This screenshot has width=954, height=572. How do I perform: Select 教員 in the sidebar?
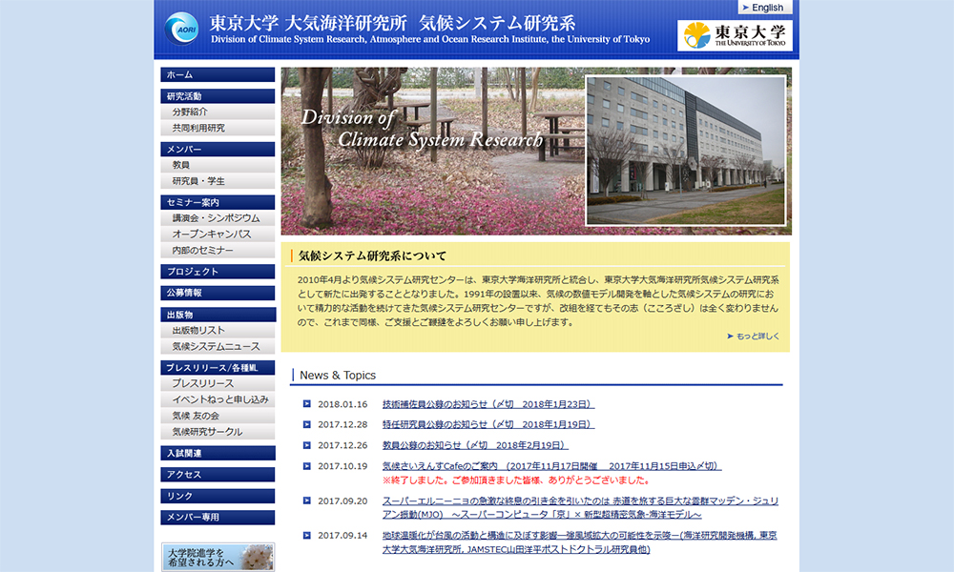[x=218, y=165]
